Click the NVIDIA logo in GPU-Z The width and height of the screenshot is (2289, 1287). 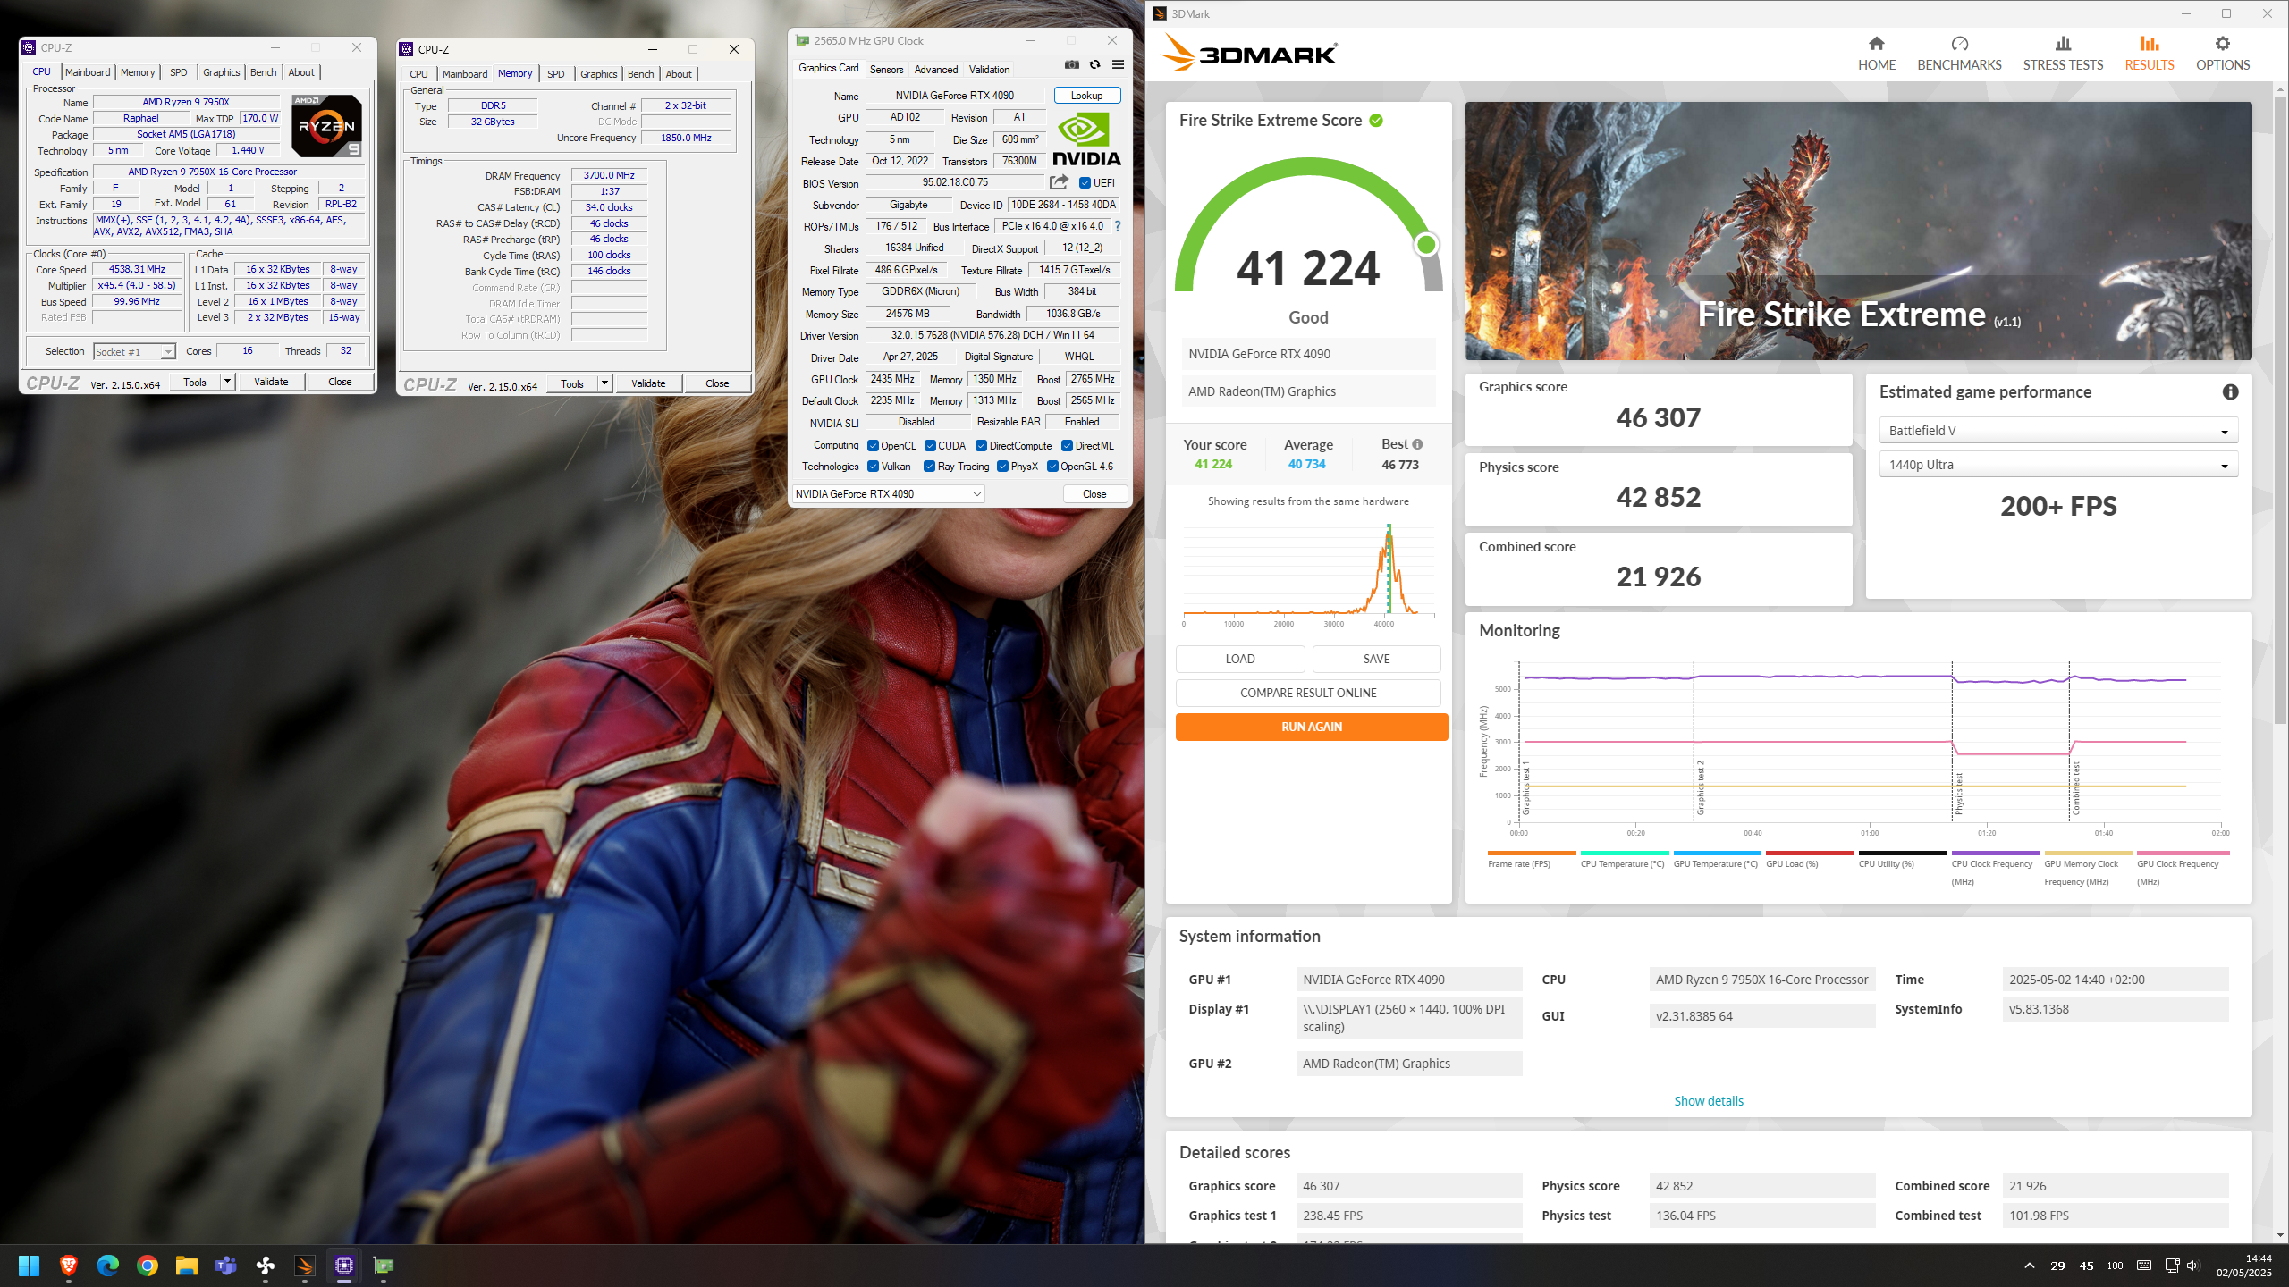tap(1086, 139)
